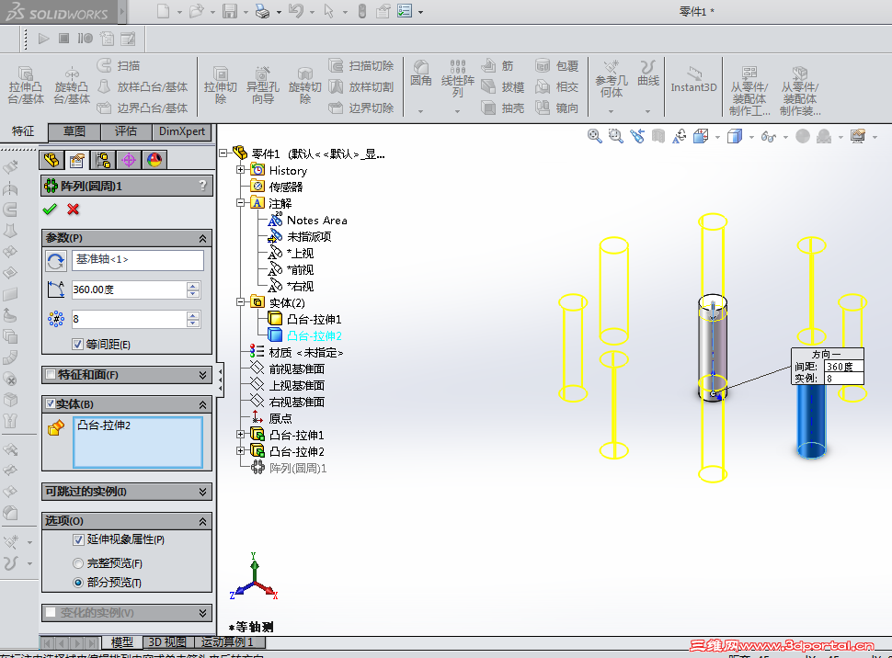Image resolution: width=892 pixels, height=658 pixels.
Task: Select the Wrap (包覆) tool
Action: 557,66
